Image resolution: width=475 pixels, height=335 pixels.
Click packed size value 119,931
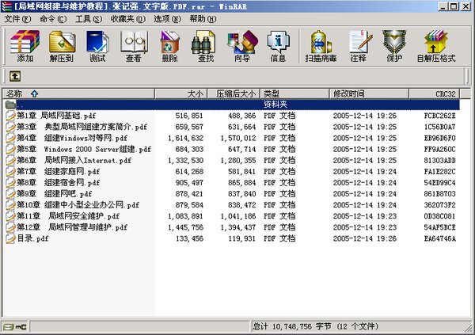click(241, 239)
